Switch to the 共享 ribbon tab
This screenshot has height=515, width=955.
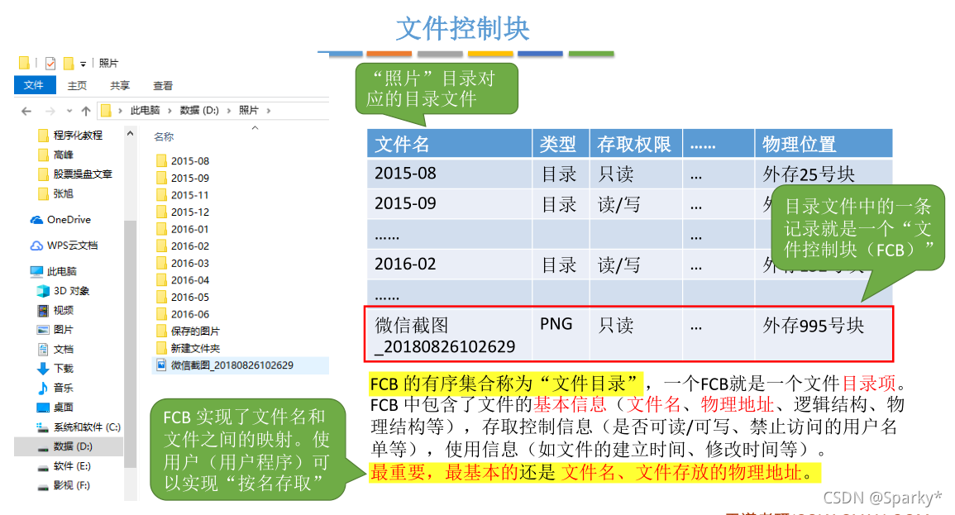(120, 85)
